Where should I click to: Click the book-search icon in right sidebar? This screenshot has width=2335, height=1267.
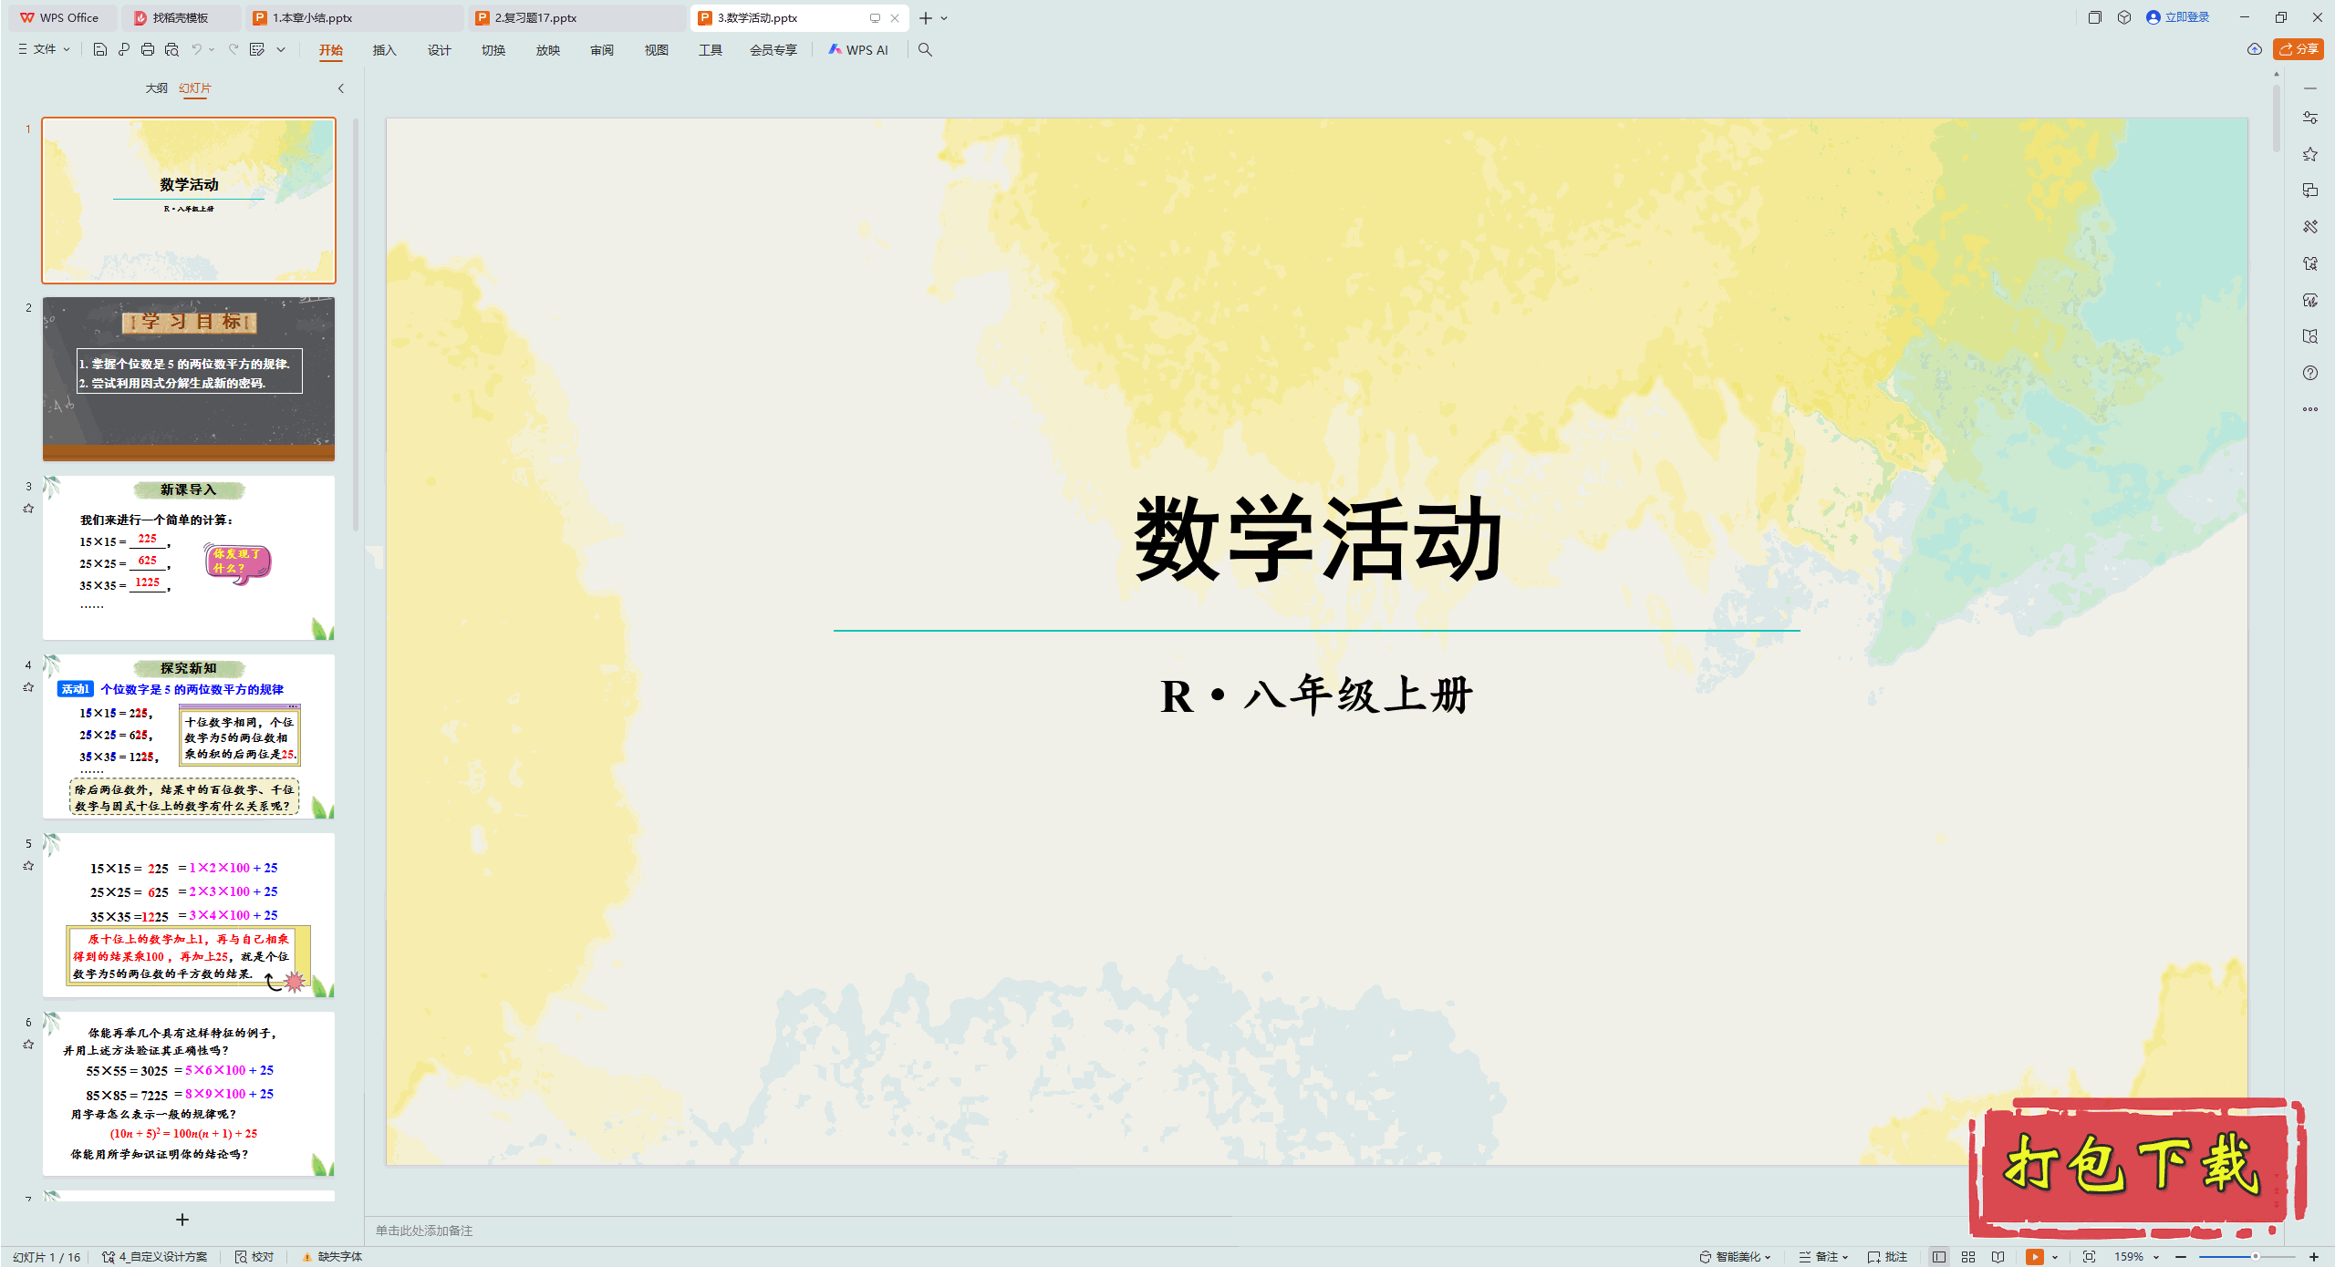click(2310, 336)
